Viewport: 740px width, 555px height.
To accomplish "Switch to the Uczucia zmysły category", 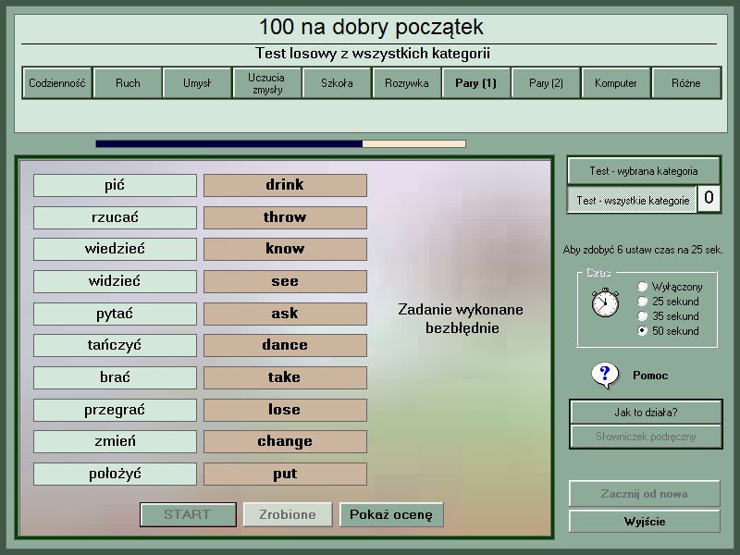I will click(266, 83).
